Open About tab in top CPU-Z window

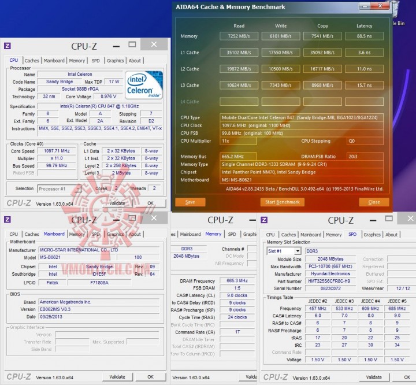[135, 61]
